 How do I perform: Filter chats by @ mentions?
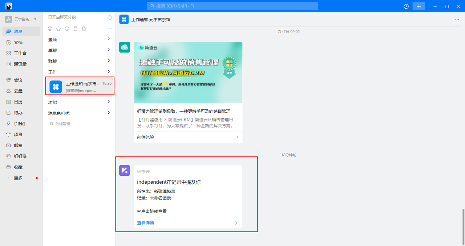pyautogui.click(x=50, y=29)
